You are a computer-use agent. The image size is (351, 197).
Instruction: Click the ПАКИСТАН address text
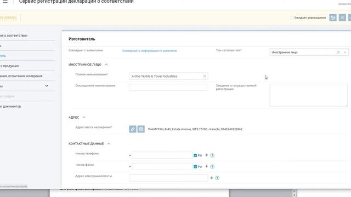[x=195, y=129]
